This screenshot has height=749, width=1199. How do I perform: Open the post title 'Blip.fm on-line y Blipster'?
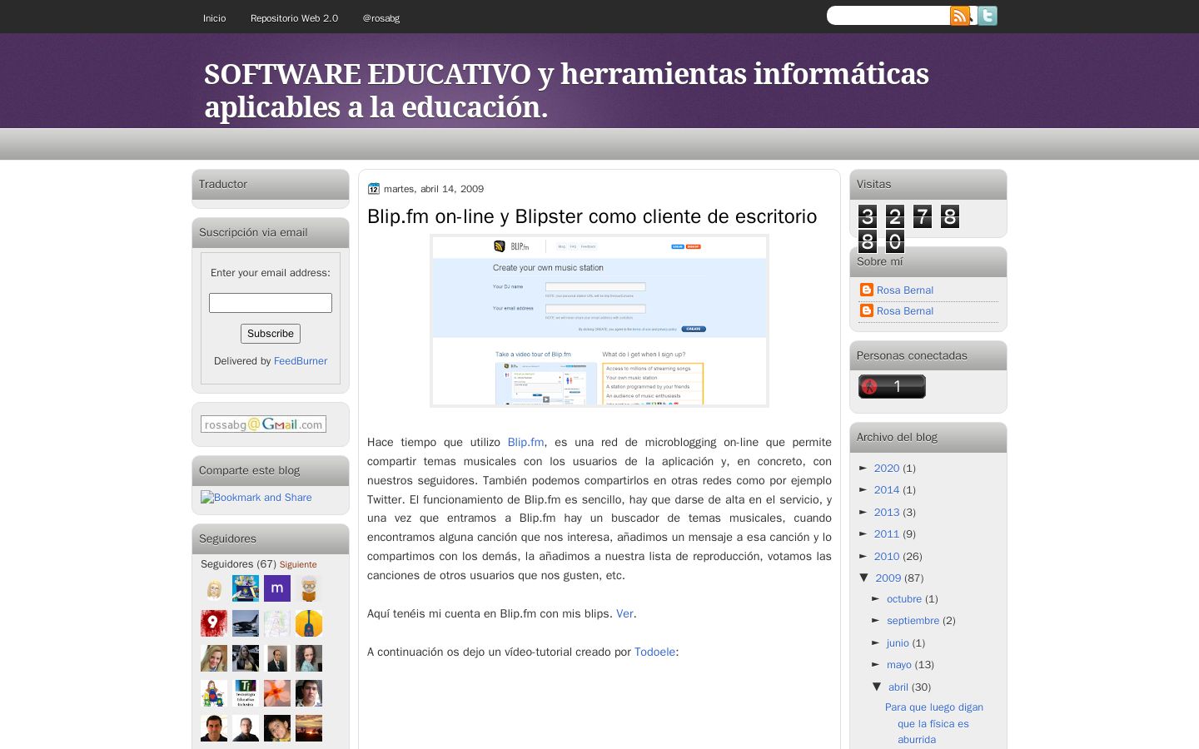pyautogui.click(x=592, y=216)
